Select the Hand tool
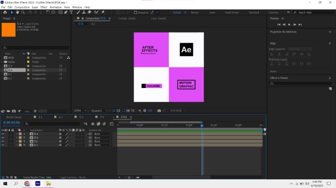Image resolution: width=336 pixels, height=188 pixels. tap(17, 12)
